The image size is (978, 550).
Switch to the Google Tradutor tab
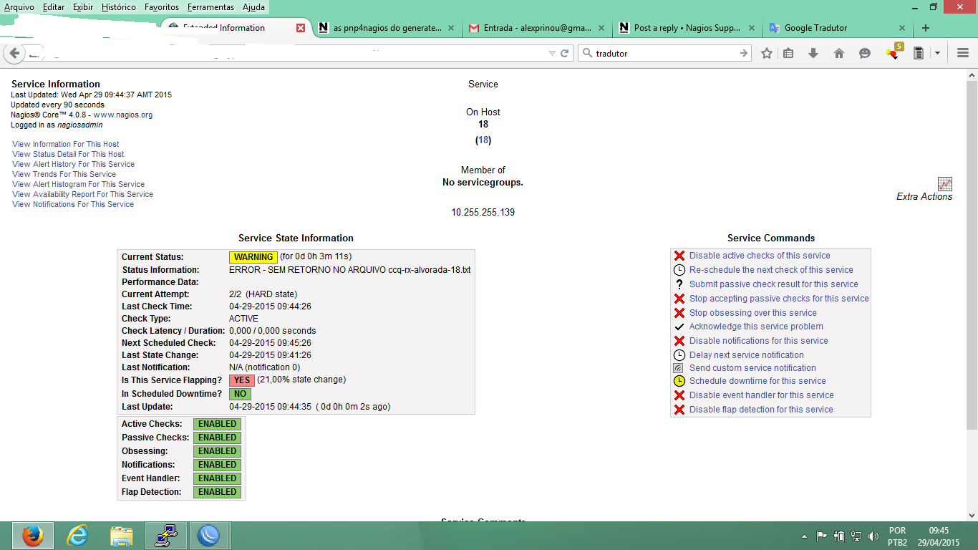click(x=815, y=28)
